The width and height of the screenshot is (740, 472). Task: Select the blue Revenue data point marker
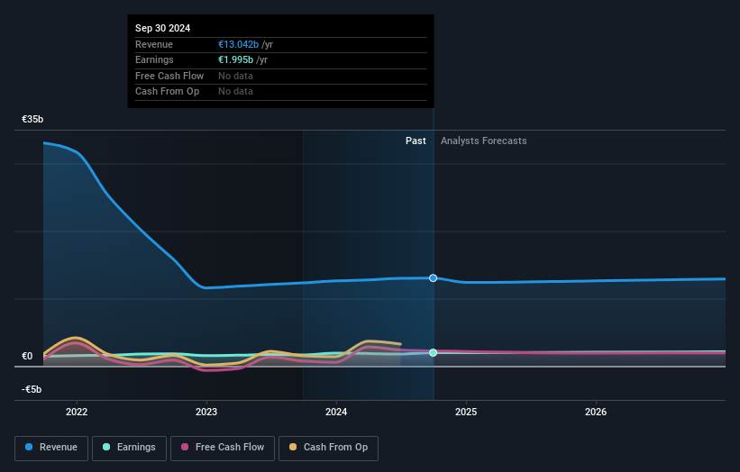point(433,278)
